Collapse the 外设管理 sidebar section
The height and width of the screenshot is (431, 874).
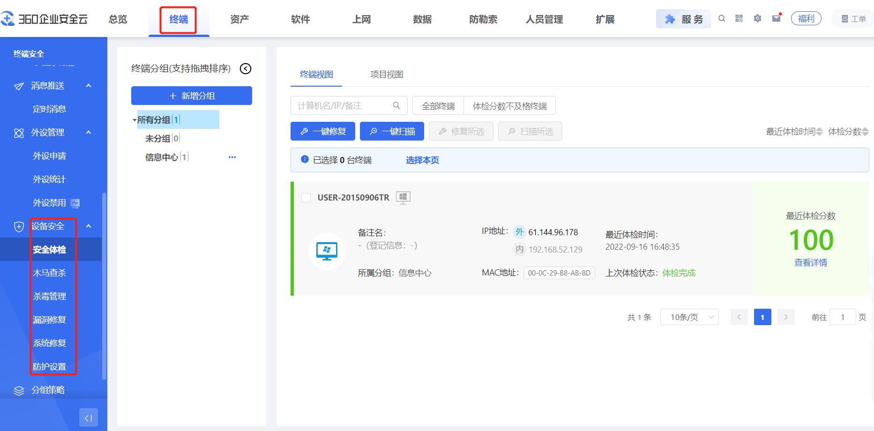(x=89, y=132)
